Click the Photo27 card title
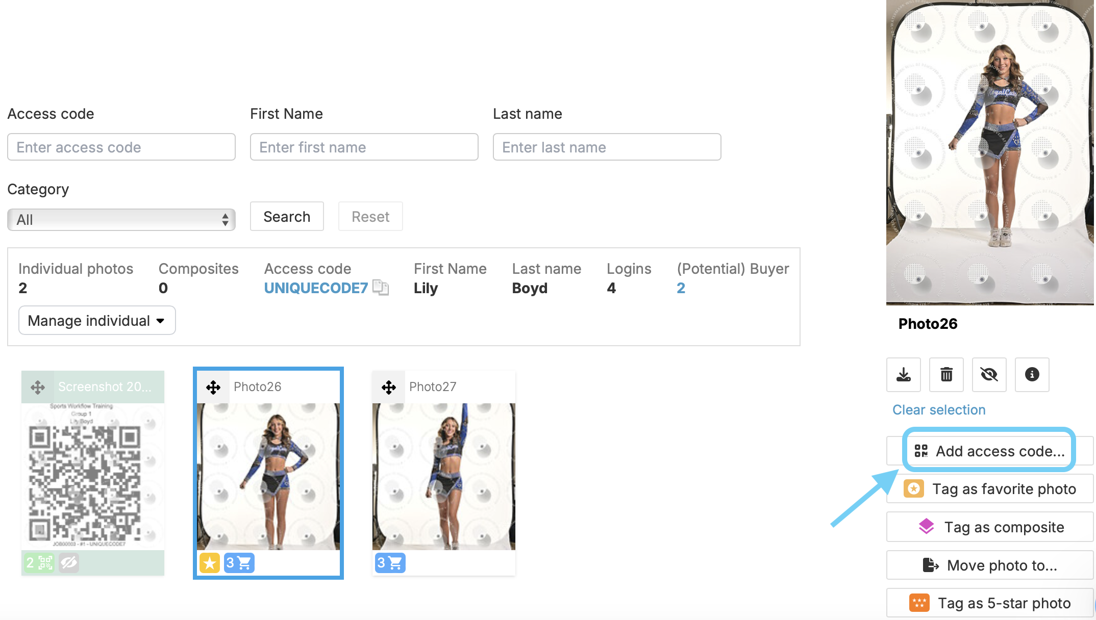Screen dimensions: 1096x620 coord(433,386)
